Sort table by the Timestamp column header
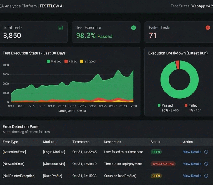The height and width of the screenshot is (185, 213). (81, 142)
